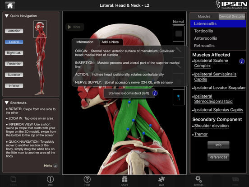Click the Normal label above layer strip

[x=179, y=22]
